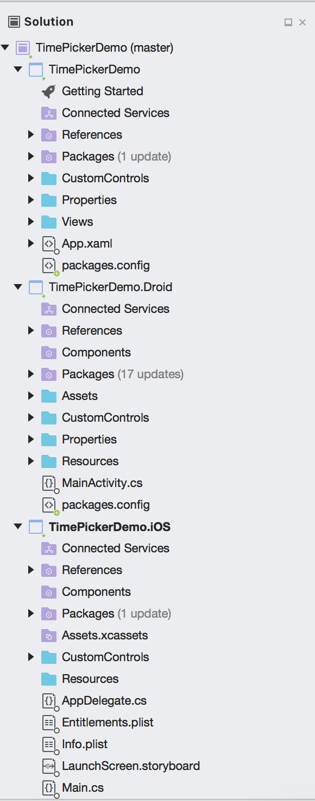Collapse the TimePickerDemo (master) solution node
315x801 pixels.
pyautogui.click(x=5, y=48)
